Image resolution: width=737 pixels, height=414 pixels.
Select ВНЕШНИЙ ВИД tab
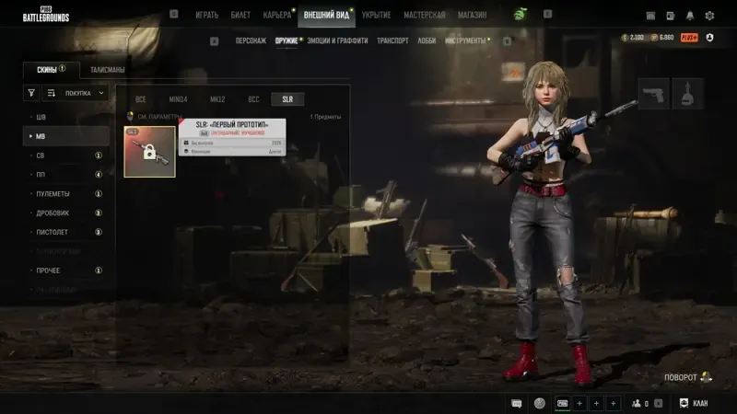point(326,15)
